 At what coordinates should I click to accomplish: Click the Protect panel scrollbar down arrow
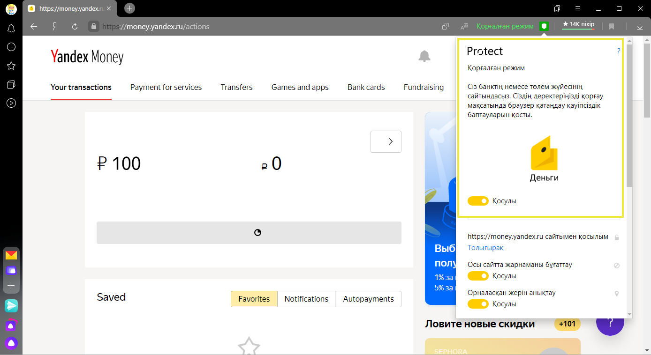point(629,314)
